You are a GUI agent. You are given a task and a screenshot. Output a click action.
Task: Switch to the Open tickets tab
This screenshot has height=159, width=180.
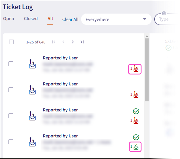tap(9, 19)
